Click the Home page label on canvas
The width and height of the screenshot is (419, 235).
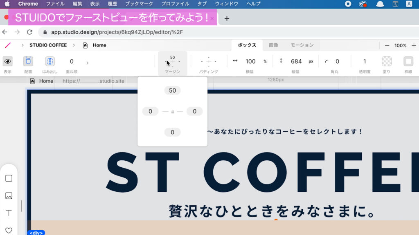click(x=46, y=81)
